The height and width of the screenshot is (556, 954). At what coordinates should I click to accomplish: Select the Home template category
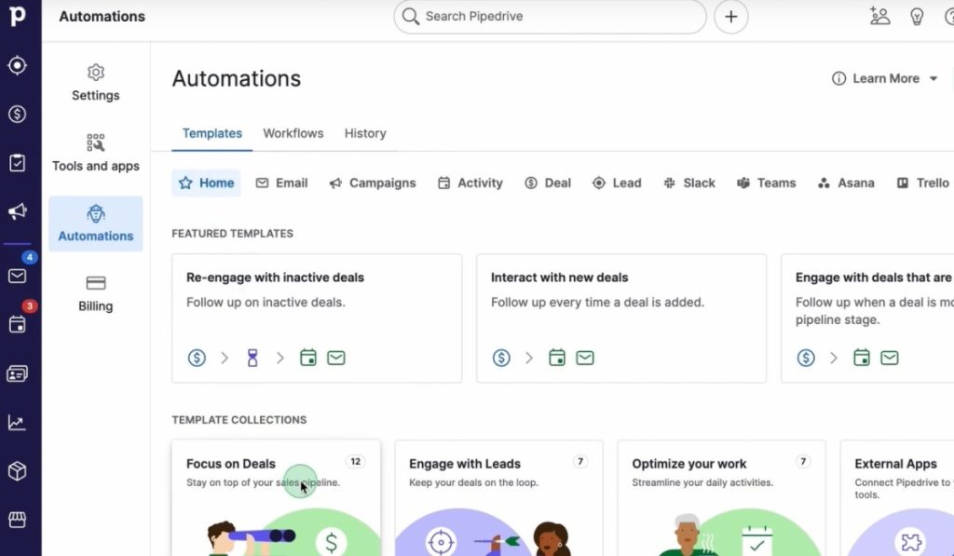tap(206, 183)
